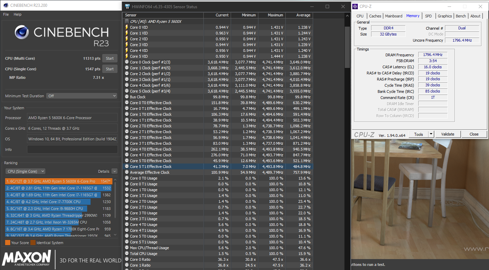This screenshot has width=489, height=270.
Task: Click the icon beside Max CPU/Thread Usage
Action: coord(127,248)
